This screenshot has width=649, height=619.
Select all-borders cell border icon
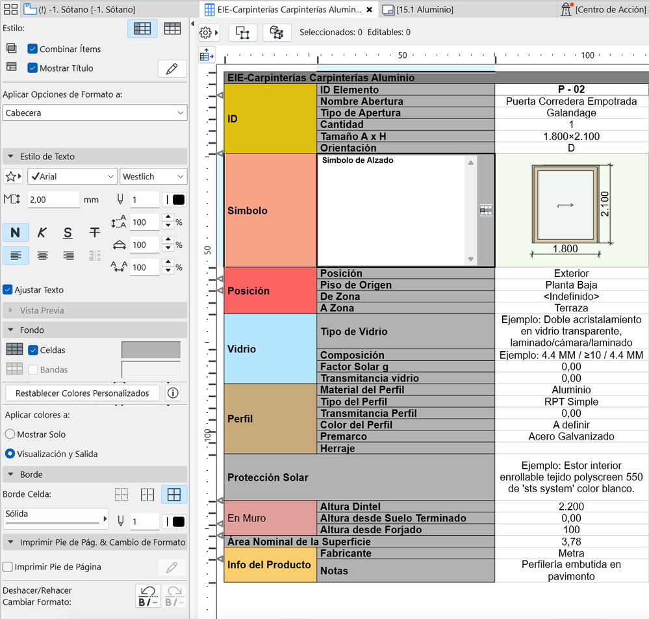click(173, 495)
